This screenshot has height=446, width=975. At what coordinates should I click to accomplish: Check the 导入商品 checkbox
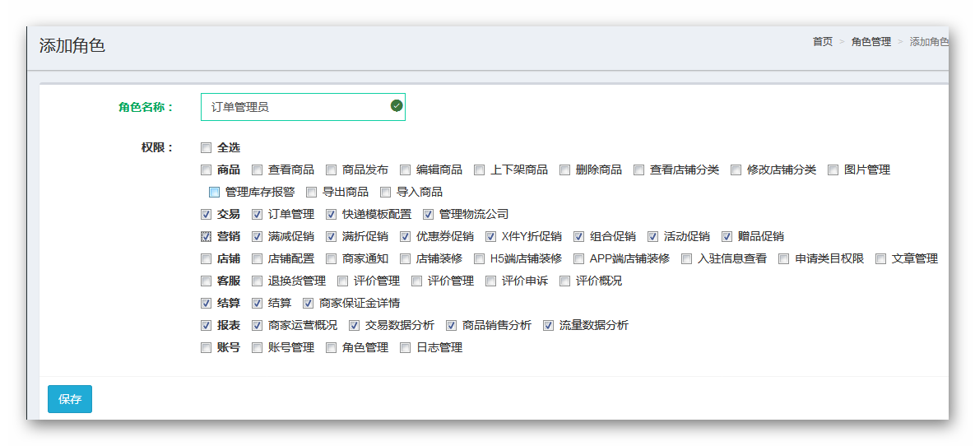point(386,192)
